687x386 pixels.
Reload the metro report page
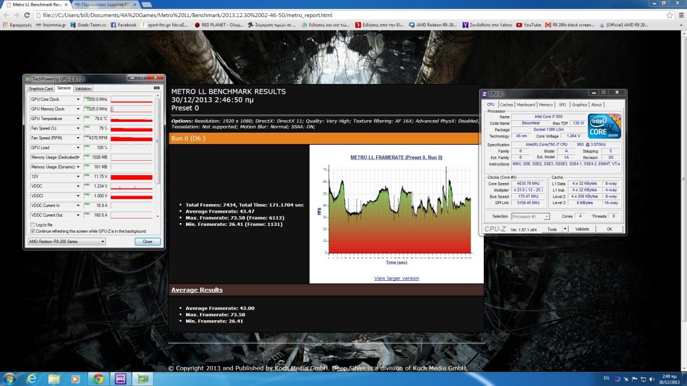coord(27,15)
